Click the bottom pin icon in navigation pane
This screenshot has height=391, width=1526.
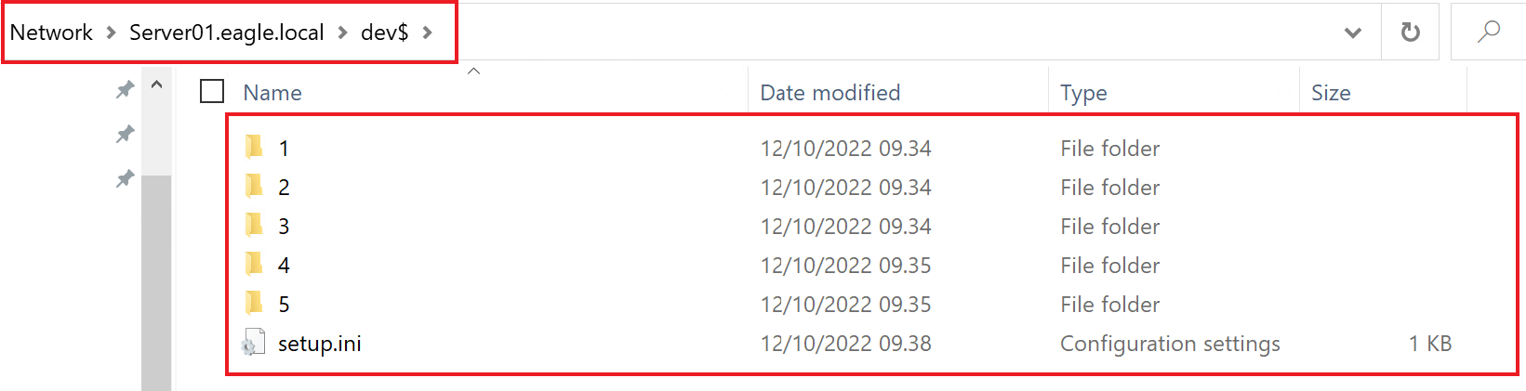click(x=125, y=178)
